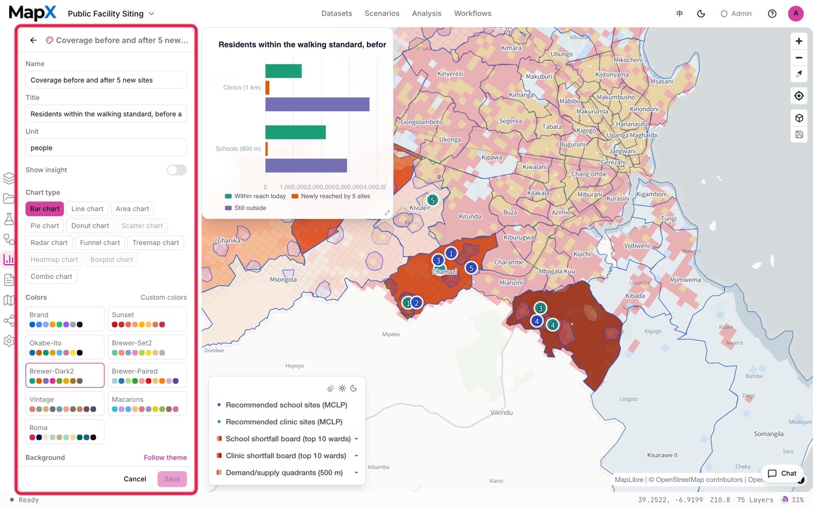Select the Pie chart type
This screenshot has height=508, width=813.
coord(45,226)
